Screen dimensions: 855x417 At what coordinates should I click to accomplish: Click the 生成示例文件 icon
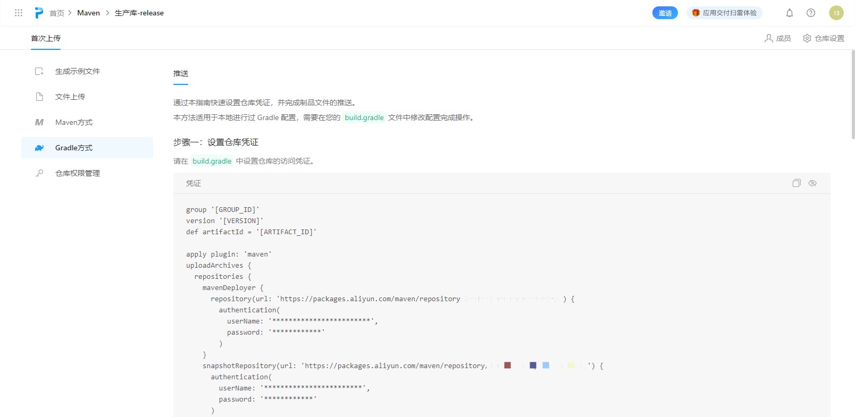click(39, 71)
